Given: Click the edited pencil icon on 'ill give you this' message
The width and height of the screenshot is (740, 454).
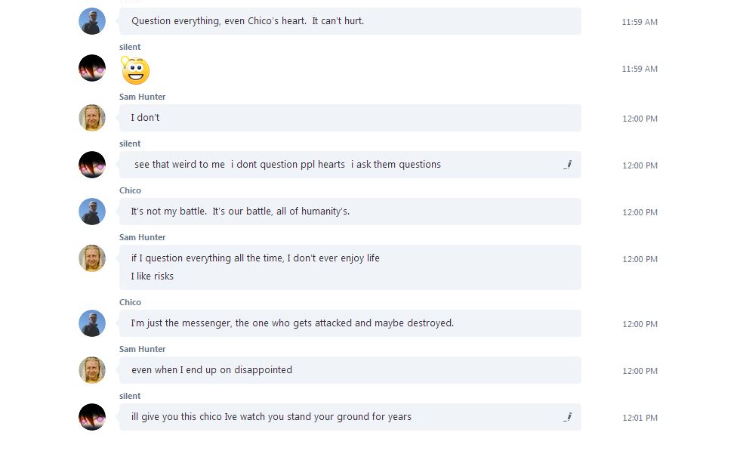Looking at the screenshot, I should coord(567,417).
